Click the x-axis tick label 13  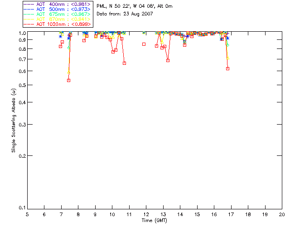(x=163, y=214)
